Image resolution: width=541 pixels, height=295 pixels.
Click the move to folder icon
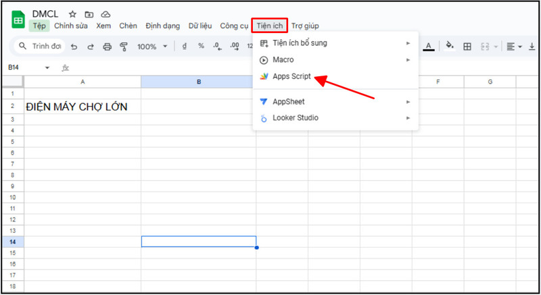tap(89, 14)
